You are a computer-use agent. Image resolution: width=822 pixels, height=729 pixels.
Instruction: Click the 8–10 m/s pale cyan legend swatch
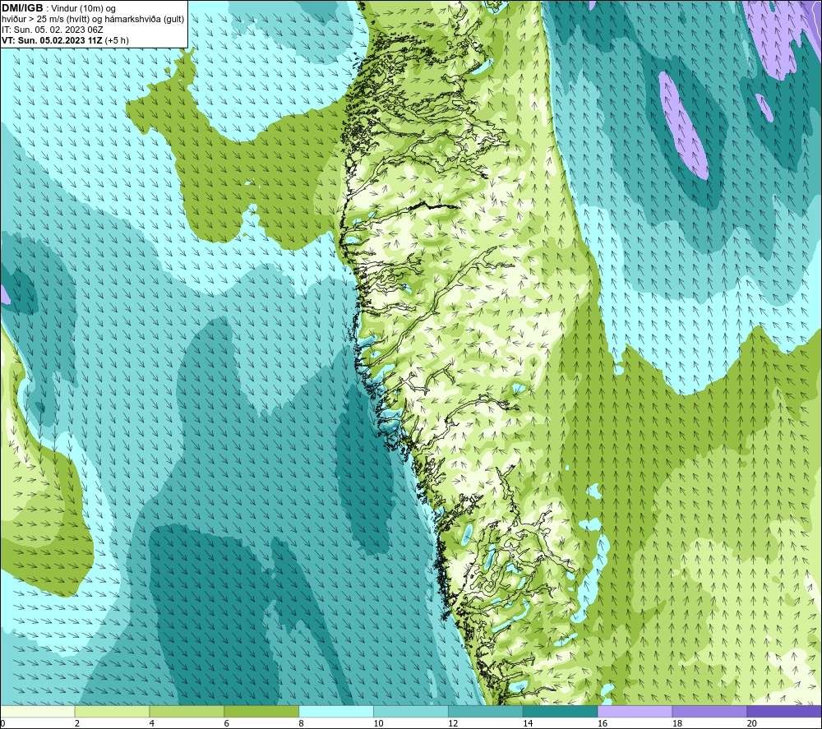coord(336,711)
